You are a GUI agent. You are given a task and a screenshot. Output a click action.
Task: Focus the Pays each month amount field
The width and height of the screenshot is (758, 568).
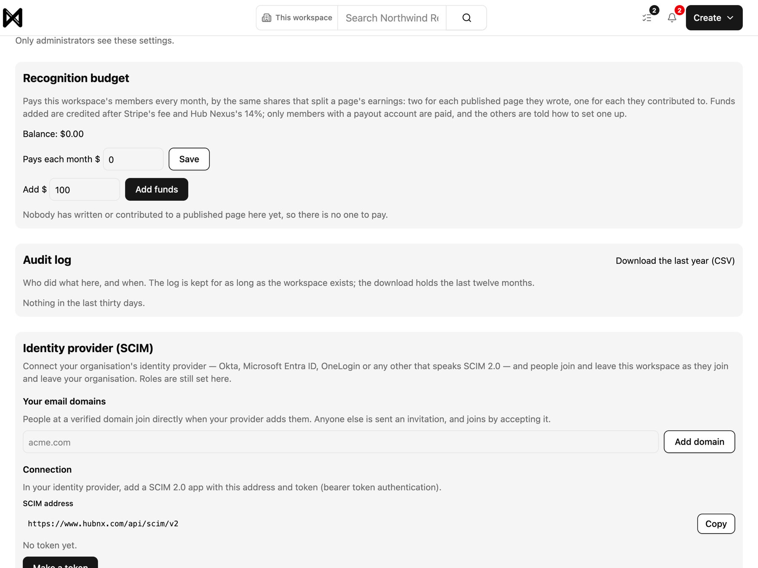[x=133, y=159]
